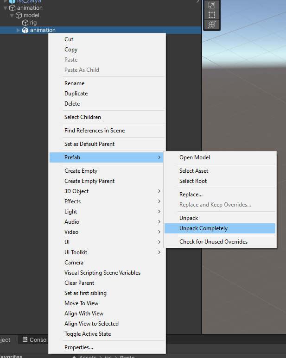Viewport: 286px width, 358px height.
Task: Select the Scale tool in scene toolbar
Action: pos(211,5)
